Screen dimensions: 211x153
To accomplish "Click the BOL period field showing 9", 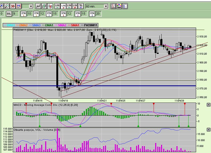I will click(15, 14).
